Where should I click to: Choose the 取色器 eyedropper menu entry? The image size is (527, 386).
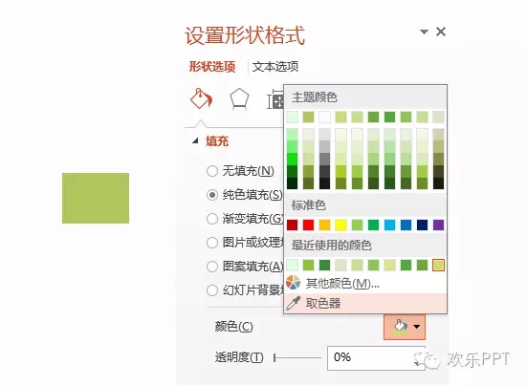365,304
